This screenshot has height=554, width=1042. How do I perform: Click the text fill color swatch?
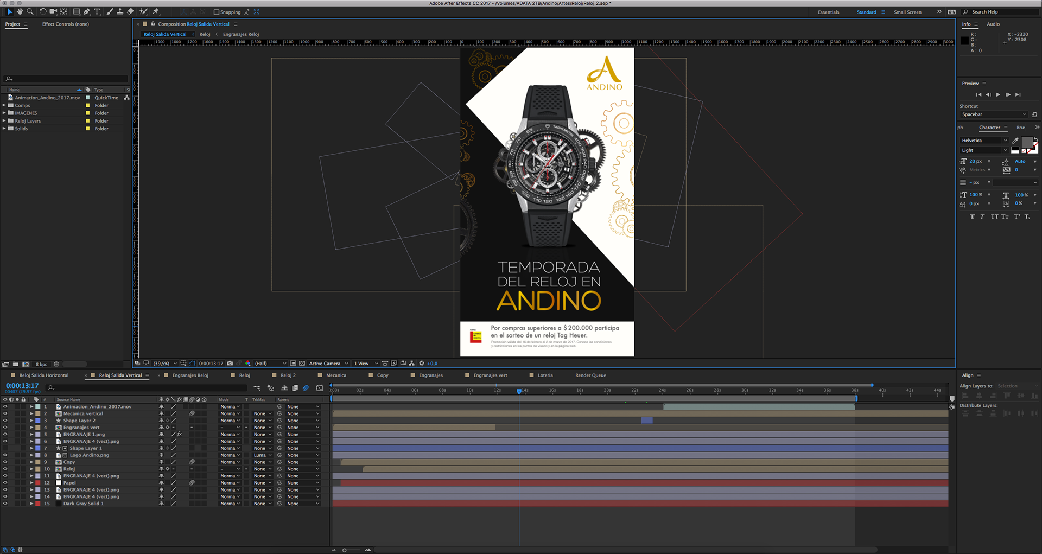pyautogui.click(x=1027, y=142)
